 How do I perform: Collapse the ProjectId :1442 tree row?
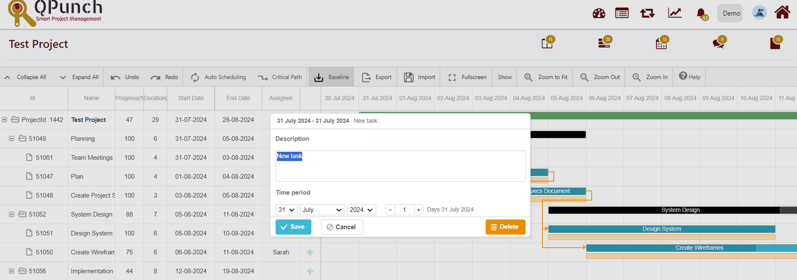tap(5, 120)
